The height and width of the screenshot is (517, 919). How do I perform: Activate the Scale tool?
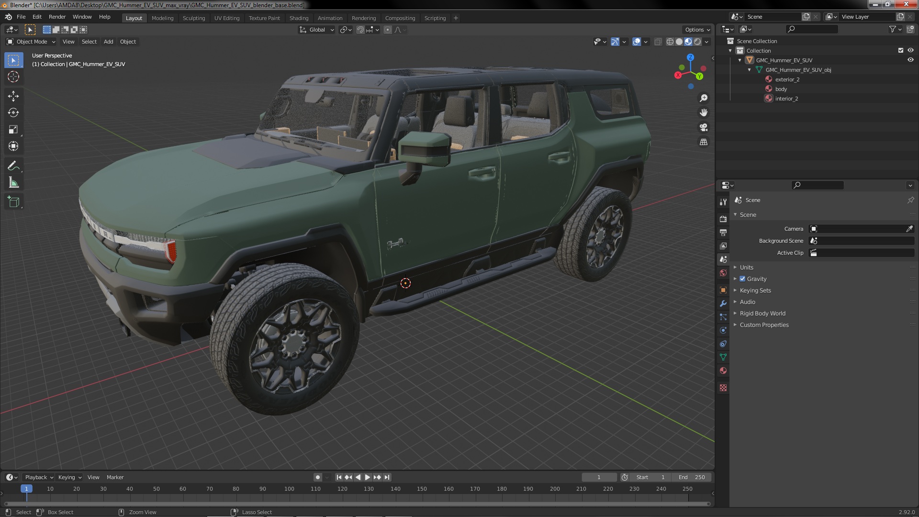click(13, 130)
